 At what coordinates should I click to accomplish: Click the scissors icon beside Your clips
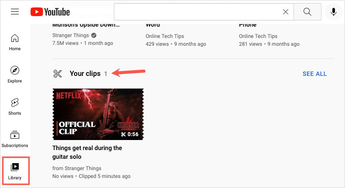click(58, 74)
